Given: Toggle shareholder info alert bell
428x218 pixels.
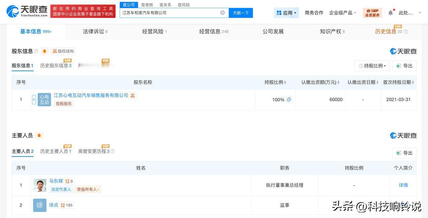Looking at the screenshot, I should (45, 51).
